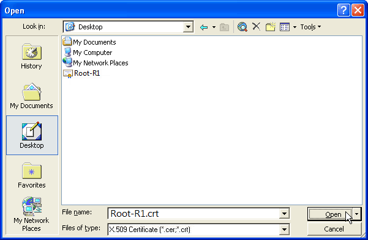
Task: Open the History shortcut in sidebar
Action: pyautogui.click(x=31, y=56)
